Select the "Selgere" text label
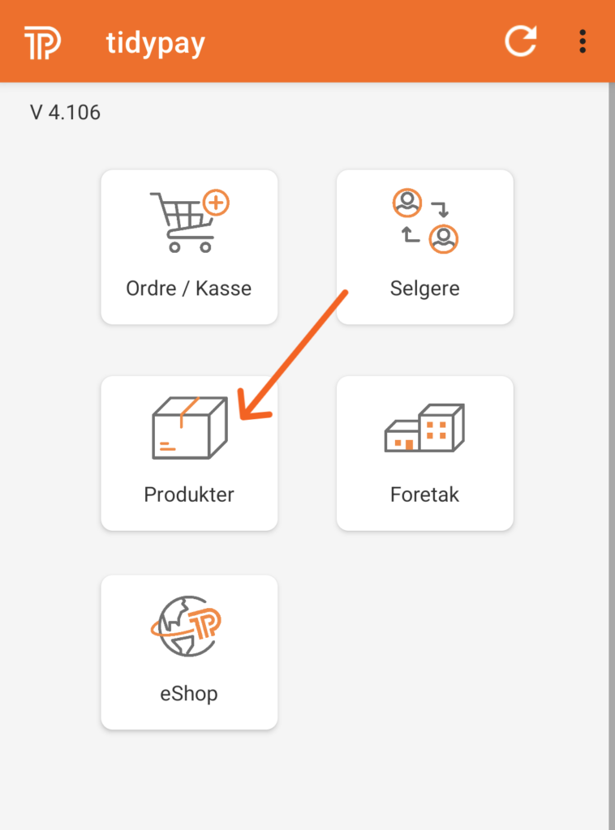Viewport: 615px width, 830px height. [424, 288]
